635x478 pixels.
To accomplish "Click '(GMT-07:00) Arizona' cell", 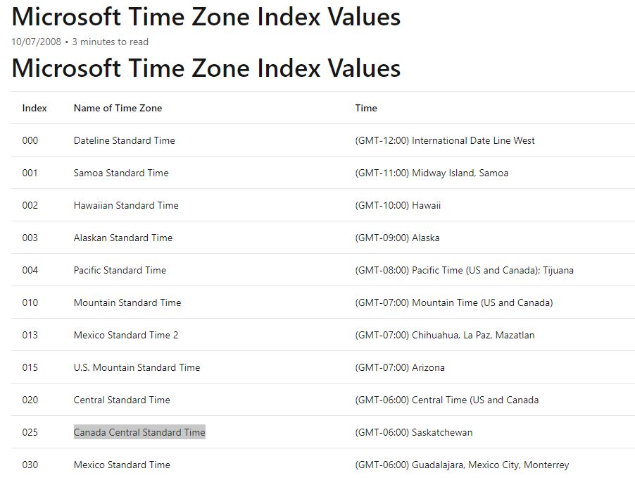I will click(x=400, y=367).
